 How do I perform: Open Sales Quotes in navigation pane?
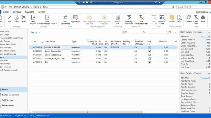(x=5, y=41)
